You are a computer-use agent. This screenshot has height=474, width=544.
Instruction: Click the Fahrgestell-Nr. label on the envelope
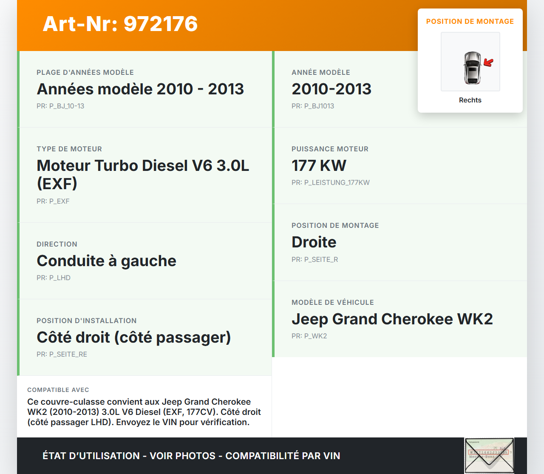pos(474,442)
